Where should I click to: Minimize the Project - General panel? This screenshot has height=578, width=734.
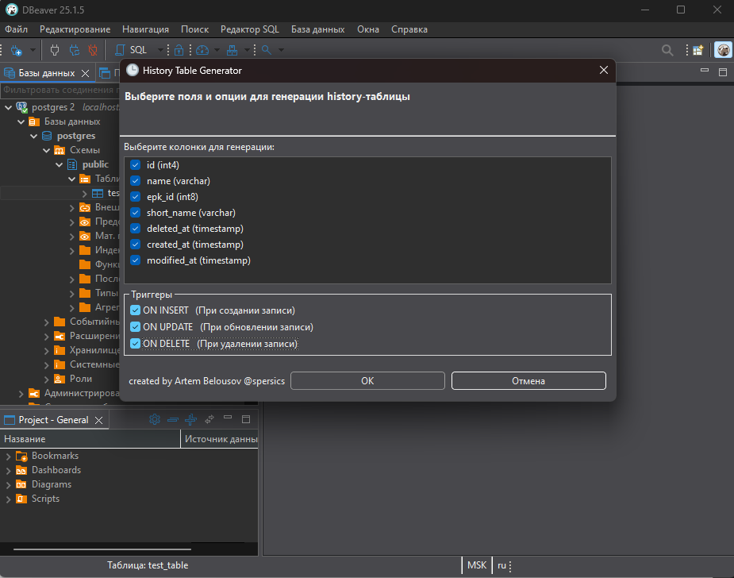point(228,417)
